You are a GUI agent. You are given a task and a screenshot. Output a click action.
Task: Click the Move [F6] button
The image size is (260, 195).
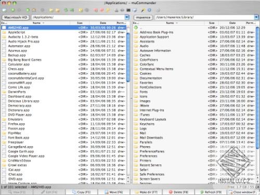[114, 192]
